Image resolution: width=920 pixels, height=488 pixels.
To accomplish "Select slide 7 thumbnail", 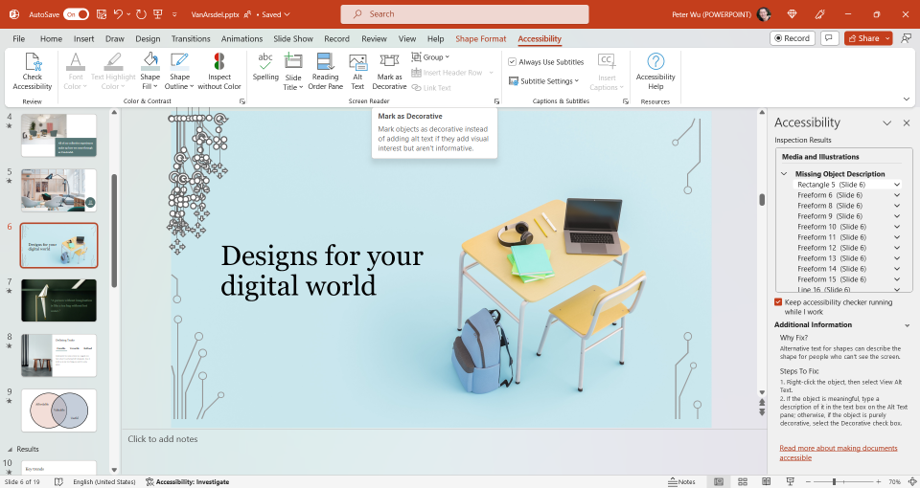I will click(x=58, y=300).
